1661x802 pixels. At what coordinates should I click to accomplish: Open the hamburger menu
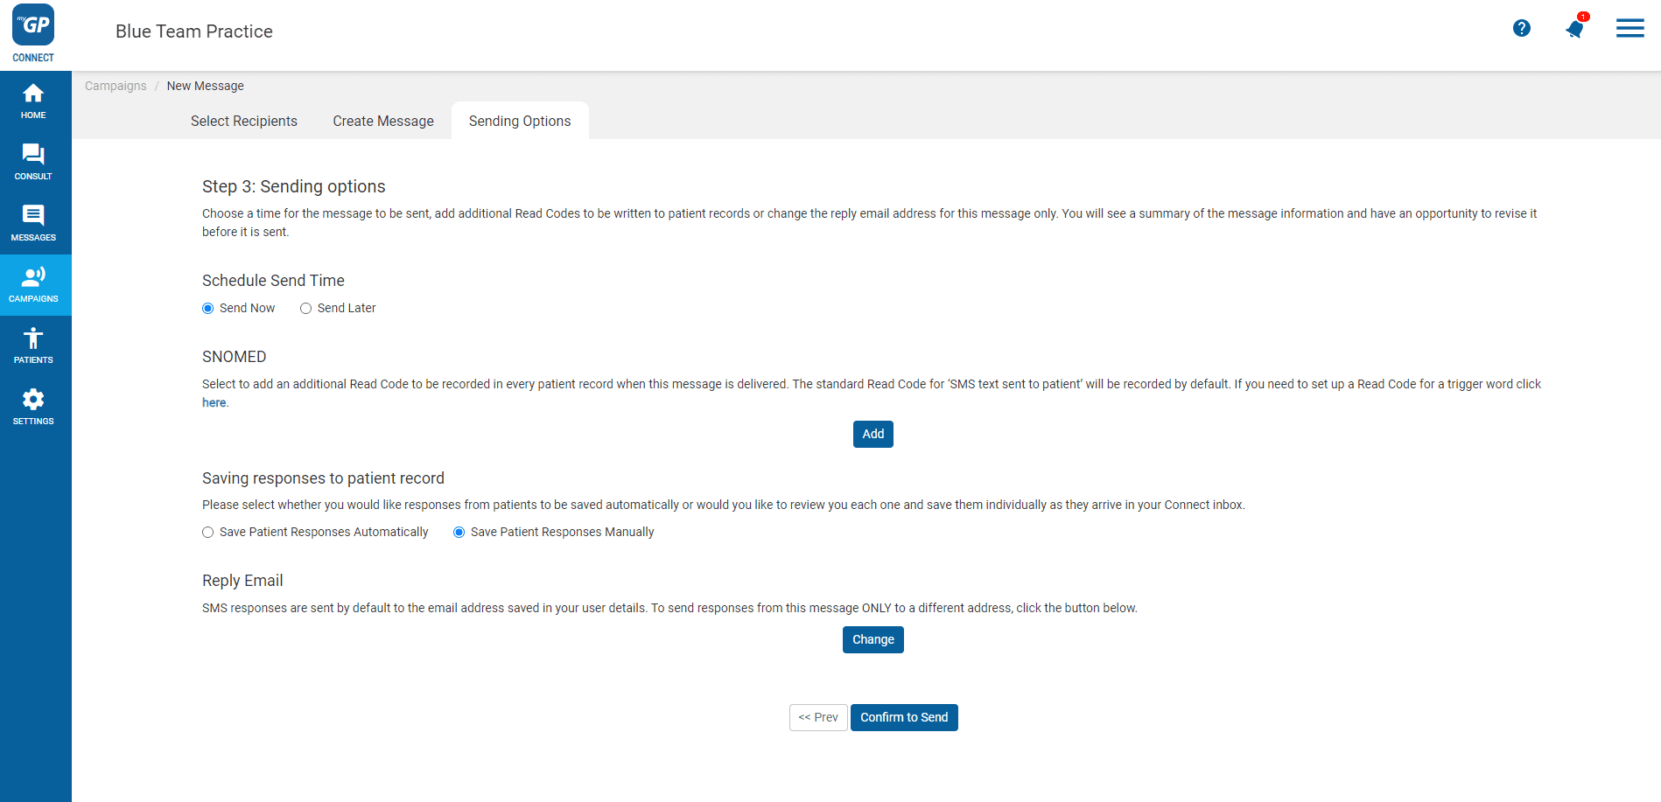(x=1629, y=28)
